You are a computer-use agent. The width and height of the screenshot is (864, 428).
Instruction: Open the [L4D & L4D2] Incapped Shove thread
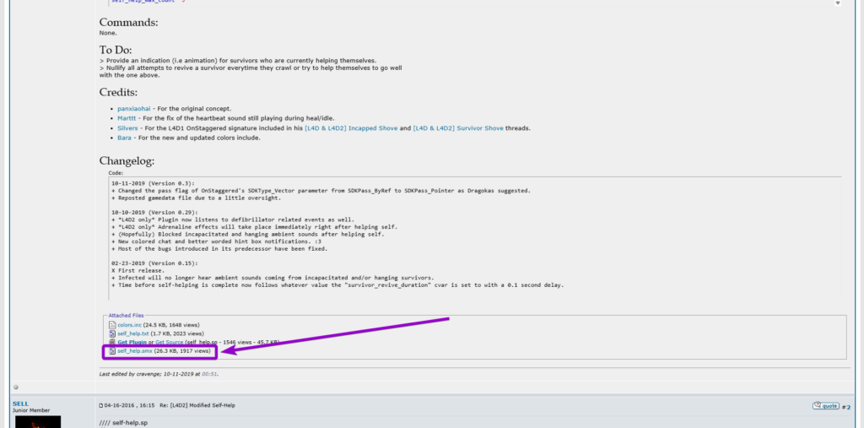(x=351, y=128)
